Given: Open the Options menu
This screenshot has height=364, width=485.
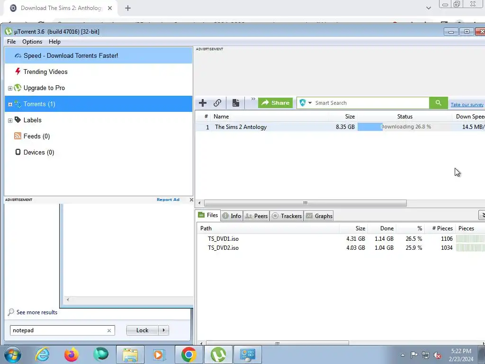Looking at the screenshot, I should (32, 42).
